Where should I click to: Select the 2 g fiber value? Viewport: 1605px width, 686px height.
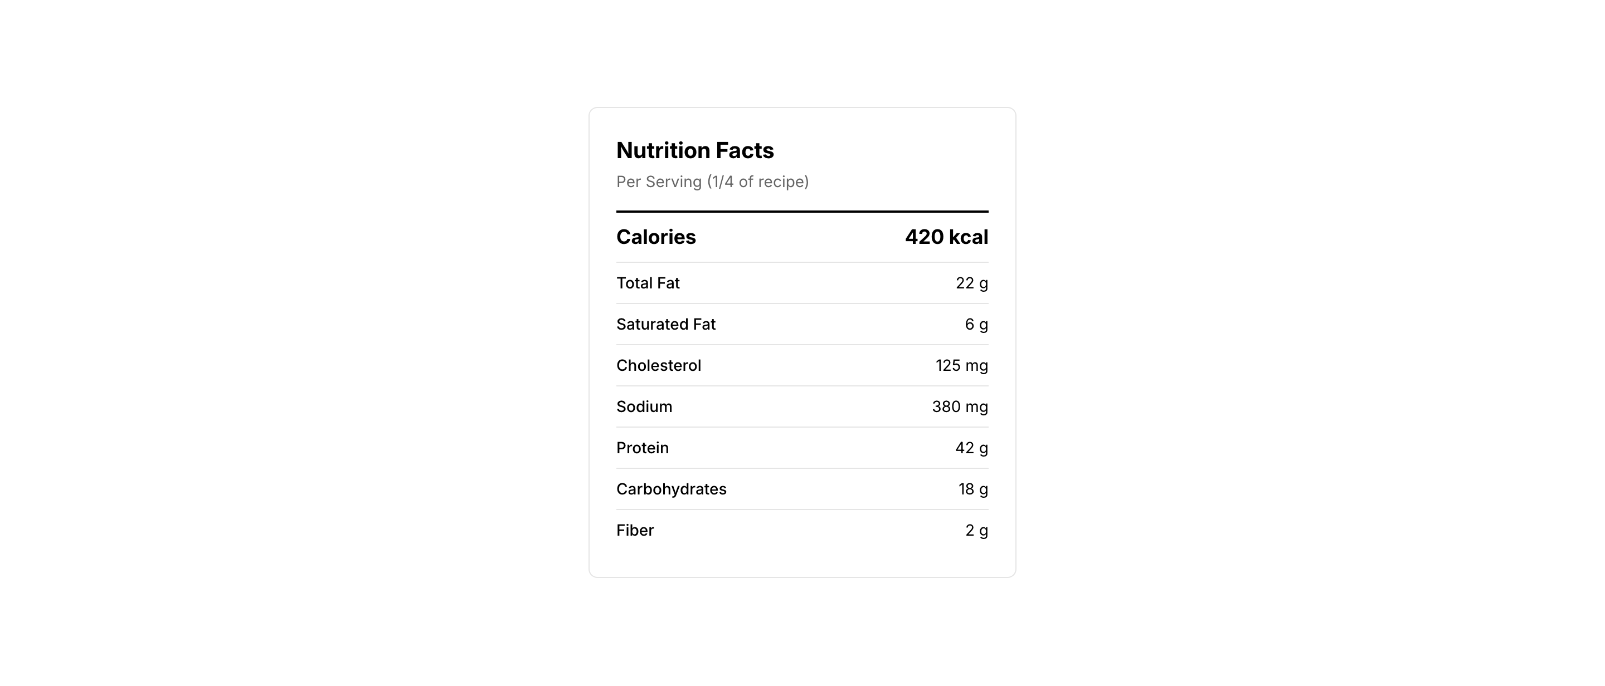click(x=976, y=530)
